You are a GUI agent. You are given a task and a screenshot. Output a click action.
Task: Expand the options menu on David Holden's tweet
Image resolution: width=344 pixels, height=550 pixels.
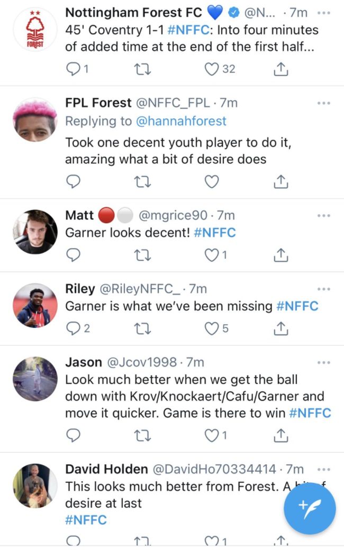(323, 469)
